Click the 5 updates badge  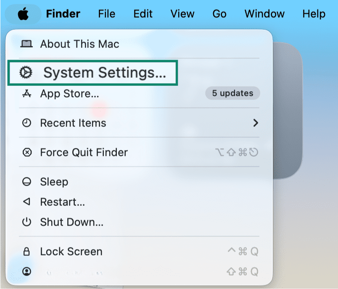(x=232, y=93)
